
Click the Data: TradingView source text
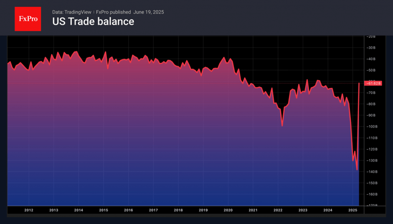click(71, 12)
